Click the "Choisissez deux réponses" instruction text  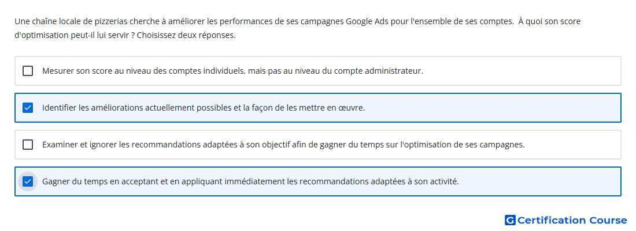coord(186,36)
